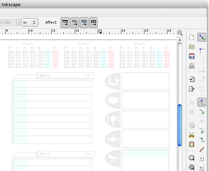
Task: Click the Print document icon
Action: point(192,65)
